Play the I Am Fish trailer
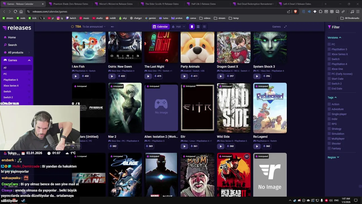 pyautogui.click(x=76, y=76)
